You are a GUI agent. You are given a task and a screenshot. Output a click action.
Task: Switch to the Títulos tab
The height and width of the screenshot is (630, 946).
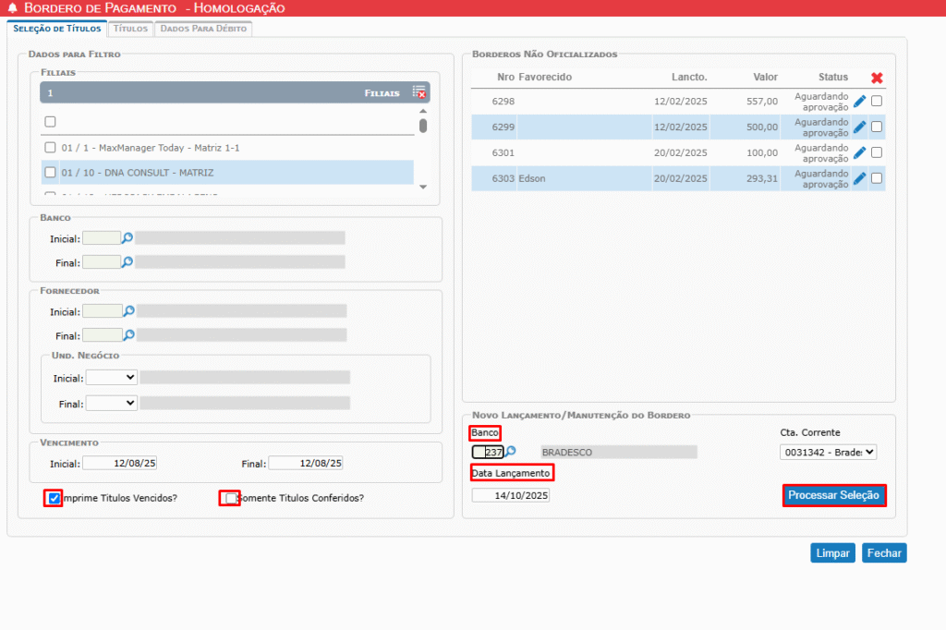point(130,29)
